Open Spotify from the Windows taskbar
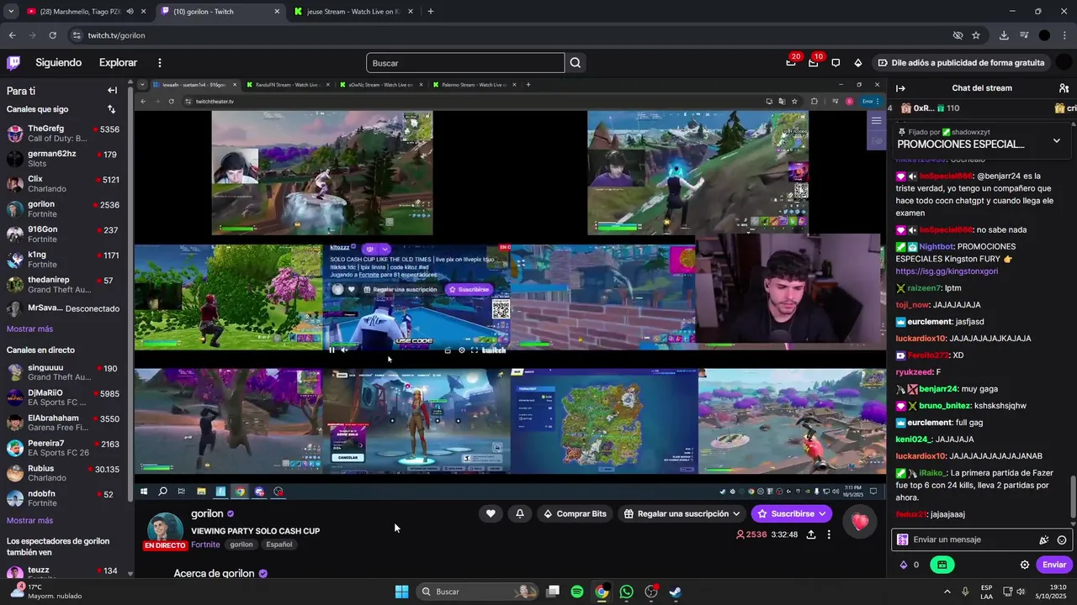 click(x=577, y=592)
